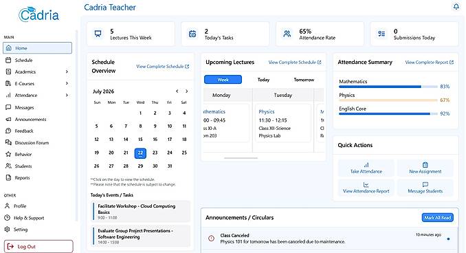Select July 15 on the calendar
Image resolution: width=466 pixels, height=253 pixels.
pyautogui.click(x=140, y=139)
